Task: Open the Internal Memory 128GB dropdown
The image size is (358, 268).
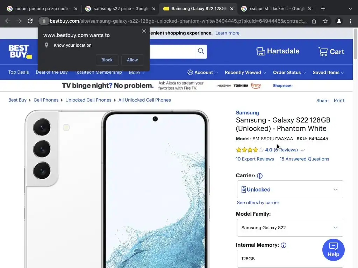Action: click(290, 259)
